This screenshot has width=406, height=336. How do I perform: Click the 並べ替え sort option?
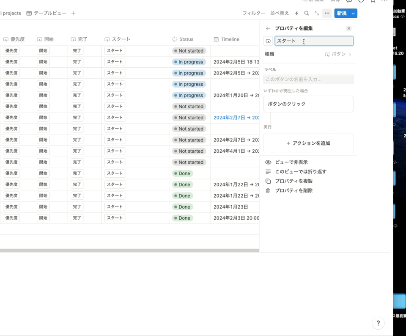[280, 14]
